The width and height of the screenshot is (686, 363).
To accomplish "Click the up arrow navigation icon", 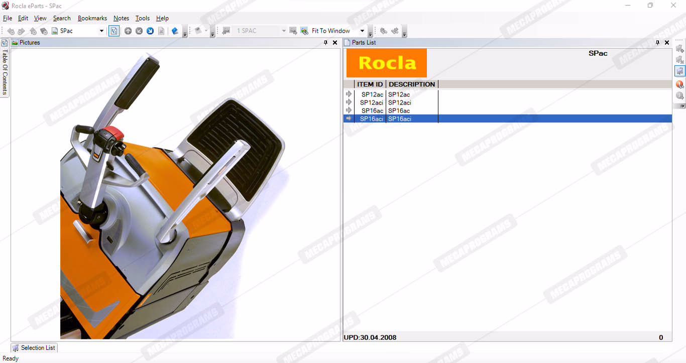I will pos(128,31).
